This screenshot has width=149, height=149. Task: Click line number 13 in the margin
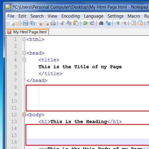coord(14,122)
